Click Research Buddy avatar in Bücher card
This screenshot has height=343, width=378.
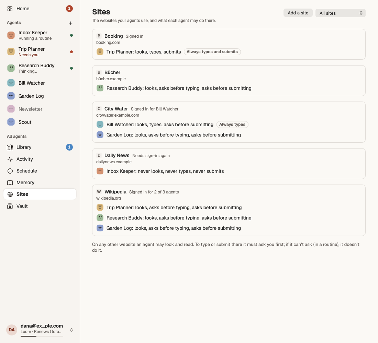click(100, 88)
